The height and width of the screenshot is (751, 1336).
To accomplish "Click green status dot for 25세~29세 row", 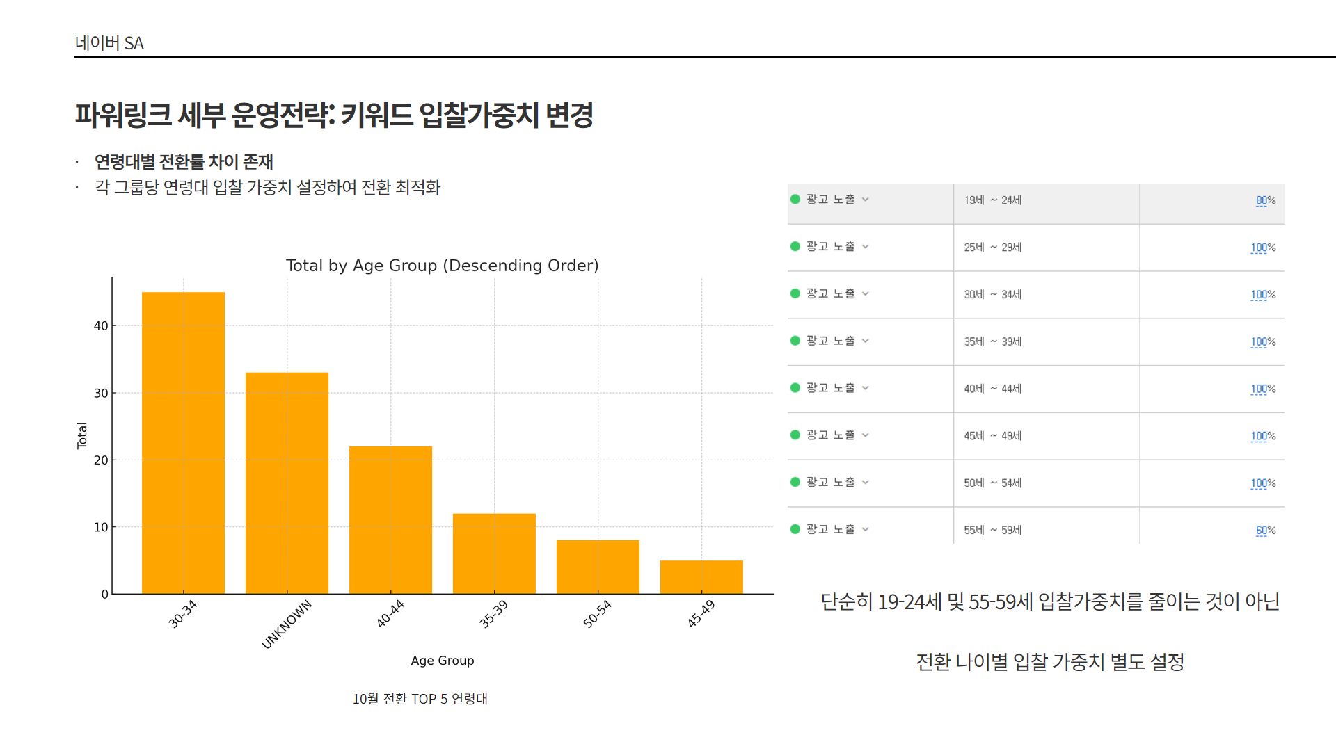I will click(795, 247).
